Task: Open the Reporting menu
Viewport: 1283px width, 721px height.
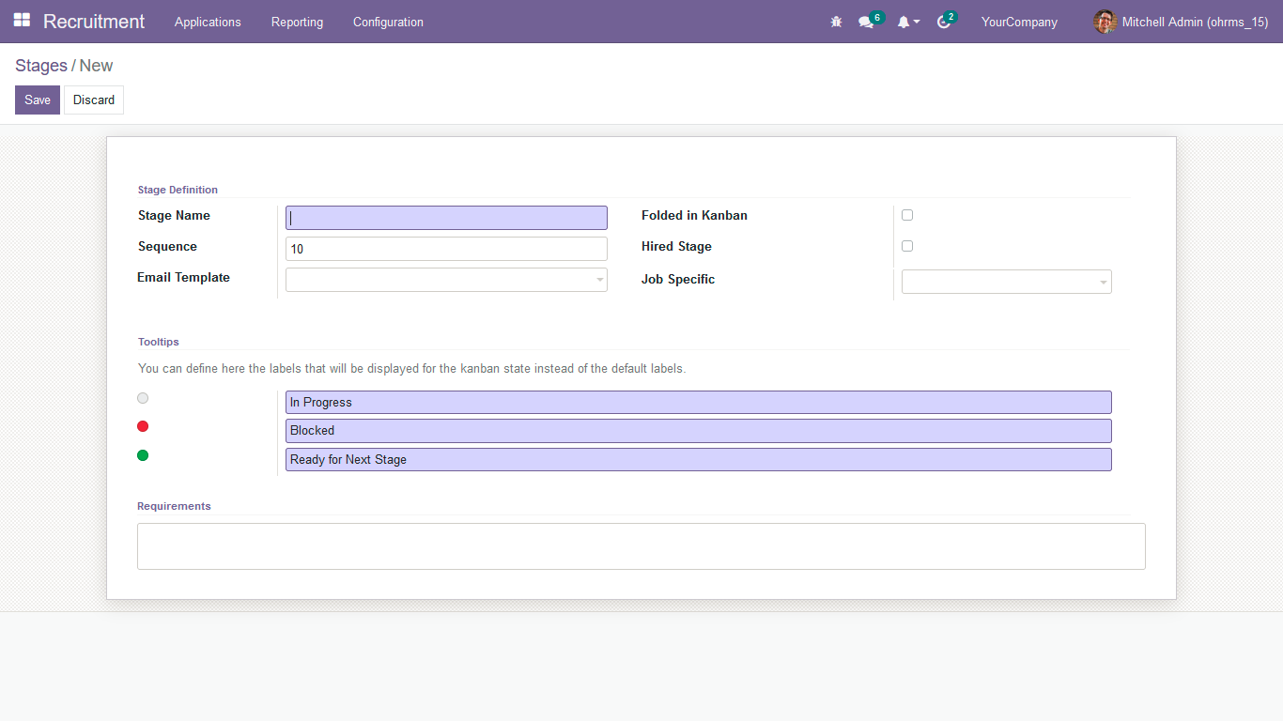Action: (x=297, y=22)
